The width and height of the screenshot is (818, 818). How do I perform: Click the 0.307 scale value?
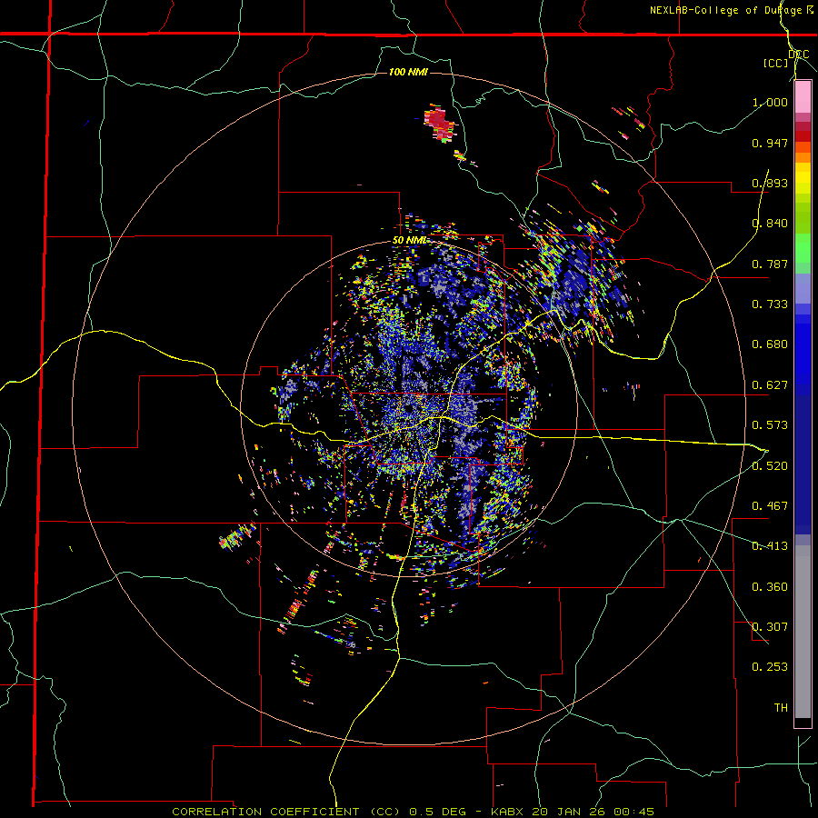coord(770,627)
